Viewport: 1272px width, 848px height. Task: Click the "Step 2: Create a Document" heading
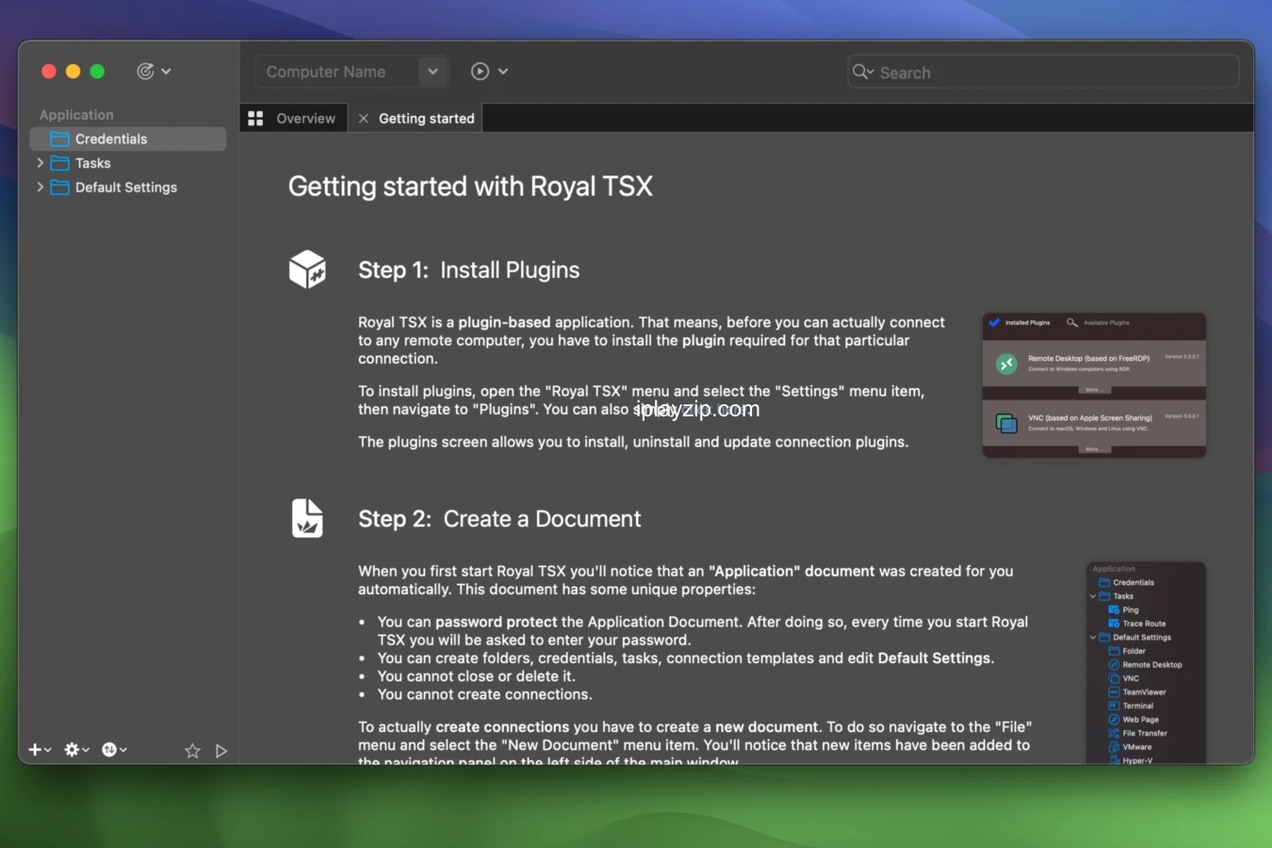coord(499,519)
